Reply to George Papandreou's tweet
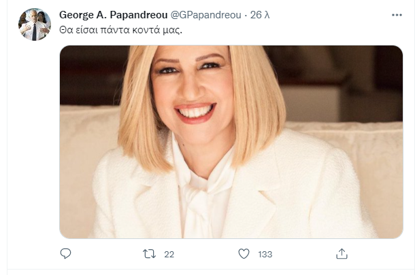 pos(66,254)
